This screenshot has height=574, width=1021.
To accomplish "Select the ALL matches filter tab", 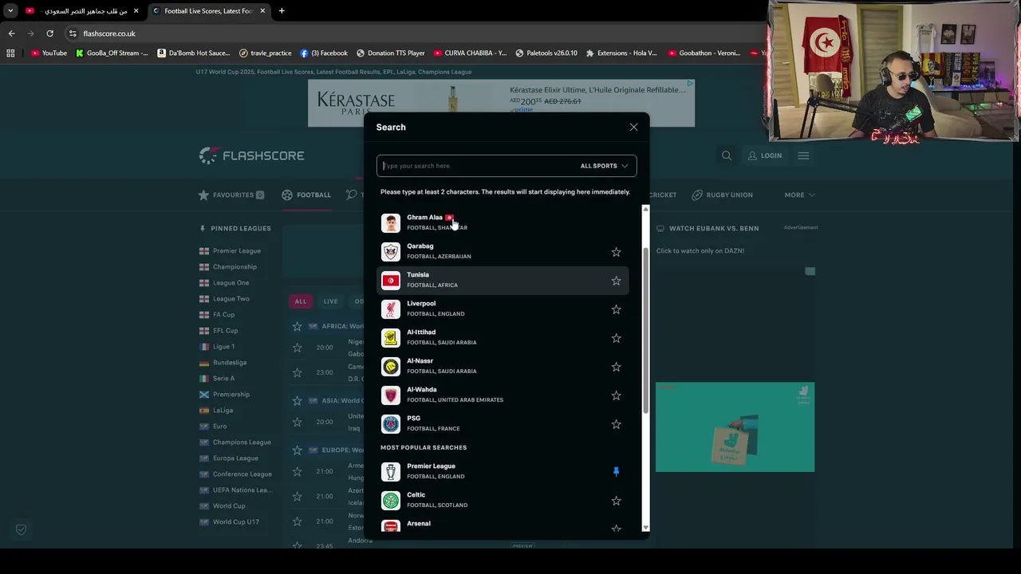I will [x=301, y=301].
